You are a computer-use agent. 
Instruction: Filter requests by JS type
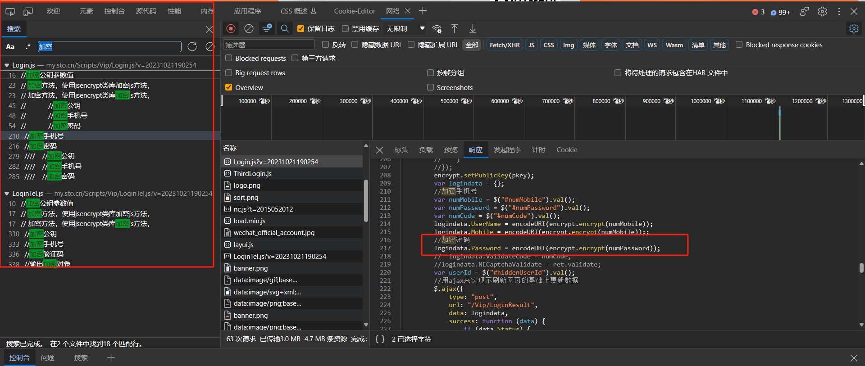pos(532,45)
